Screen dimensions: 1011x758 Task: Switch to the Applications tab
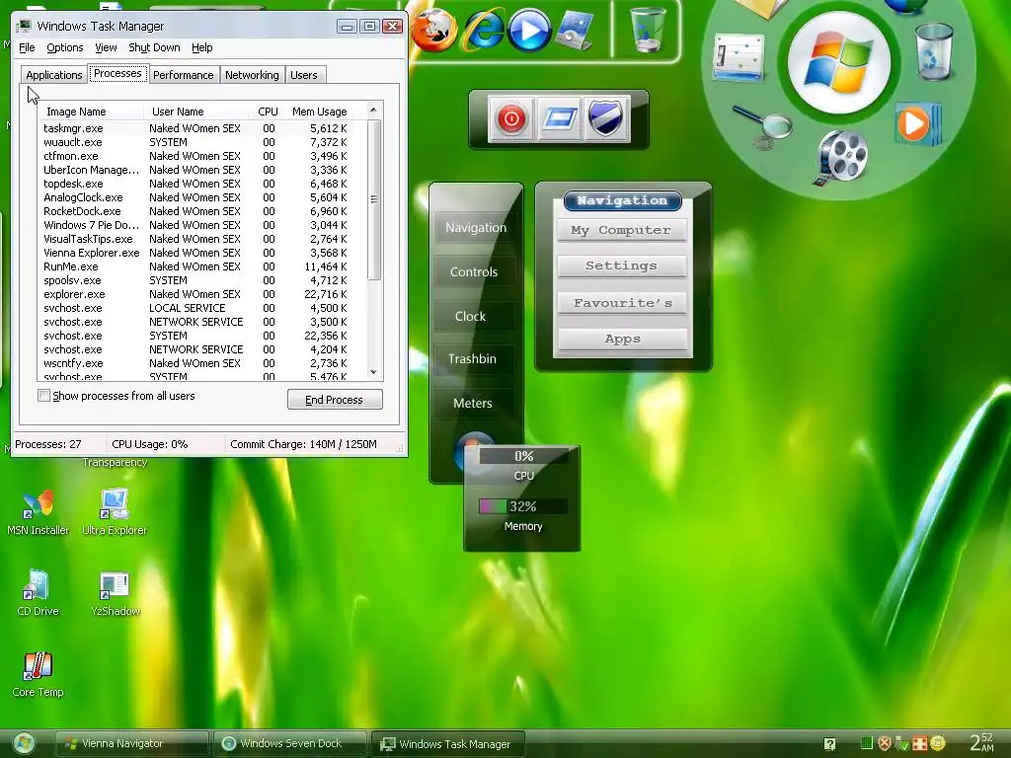point(54,75)
